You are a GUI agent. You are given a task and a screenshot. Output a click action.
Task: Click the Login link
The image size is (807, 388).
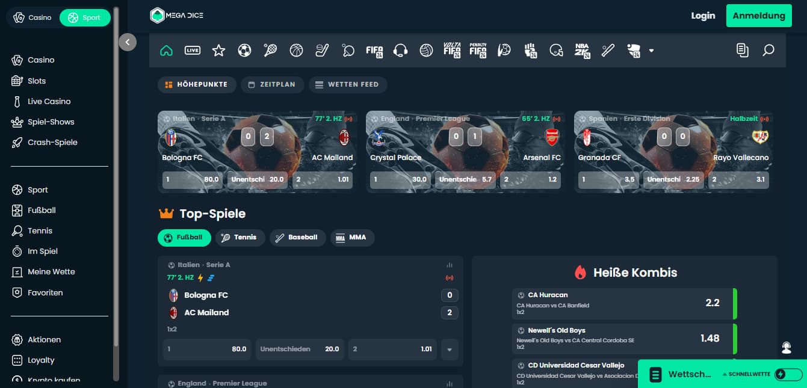pos(703,16)
